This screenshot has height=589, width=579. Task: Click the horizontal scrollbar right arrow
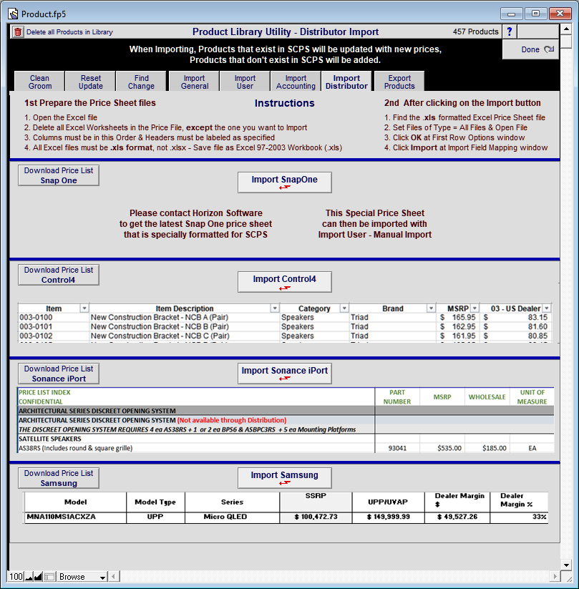point(555,577)
